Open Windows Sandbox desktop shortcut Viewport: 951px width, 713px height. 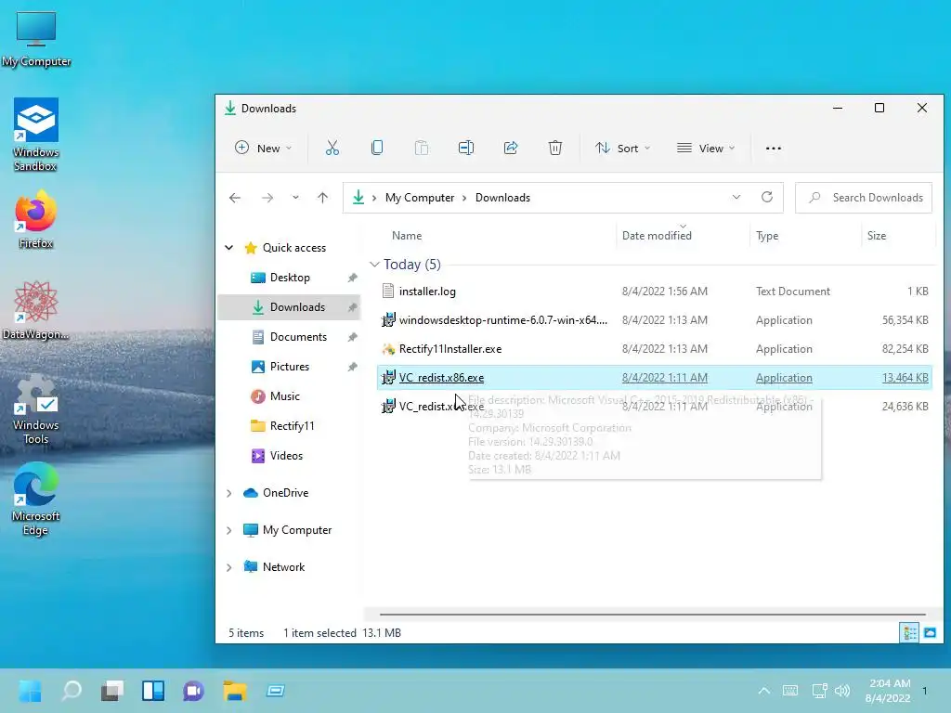tap(36, 134)
